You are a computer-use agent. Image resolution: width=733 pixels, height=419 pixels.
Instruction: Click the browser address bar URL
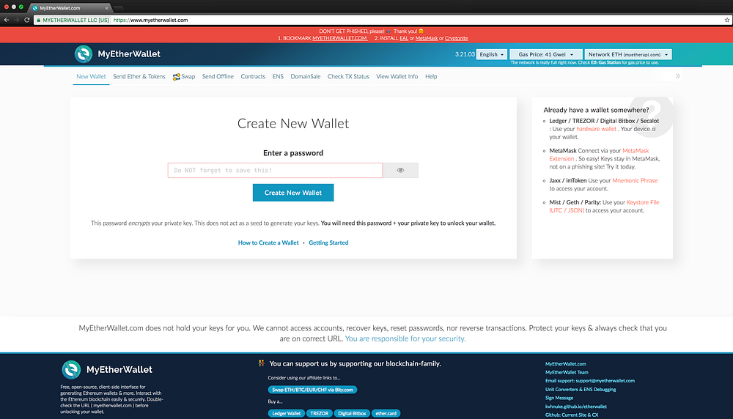click(150, 20)
